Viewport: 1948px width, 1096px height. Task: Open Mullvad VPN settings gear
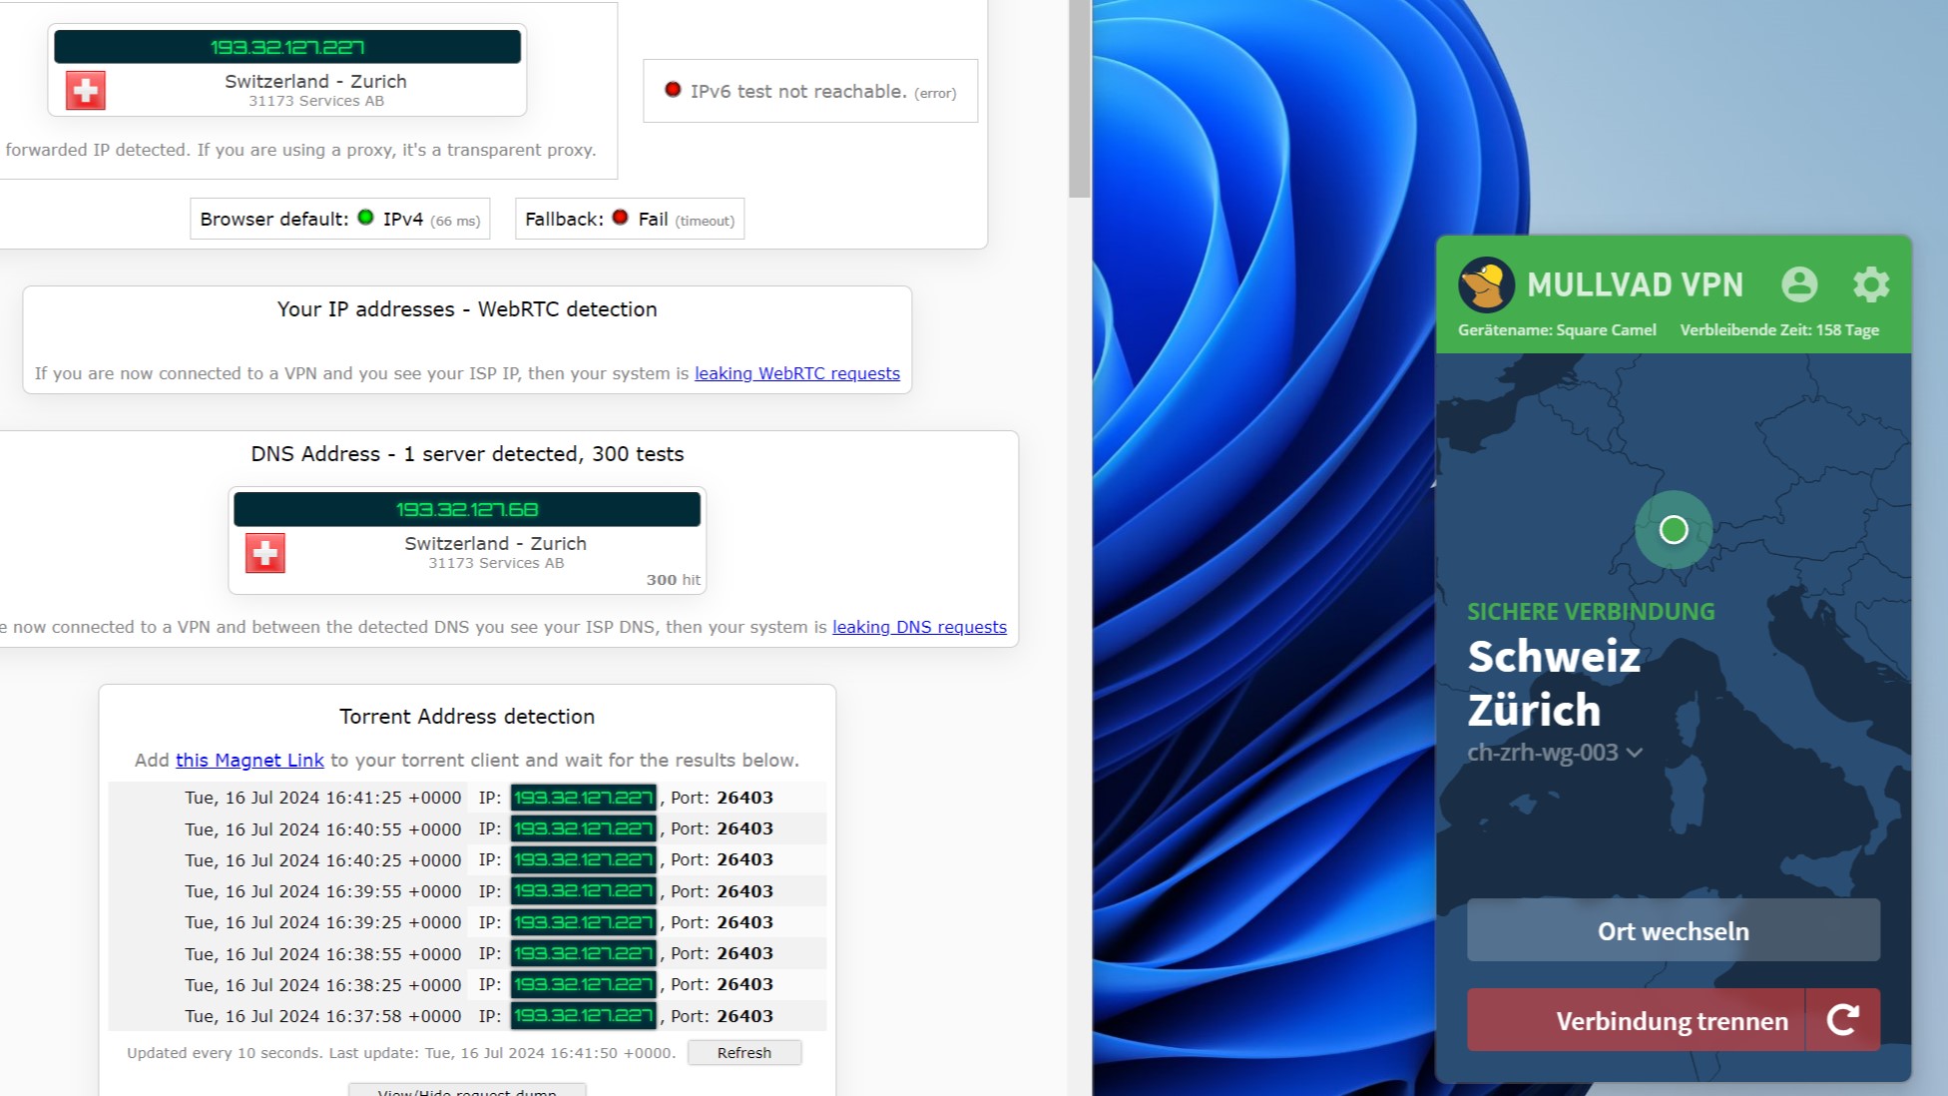click(1871, 284)
